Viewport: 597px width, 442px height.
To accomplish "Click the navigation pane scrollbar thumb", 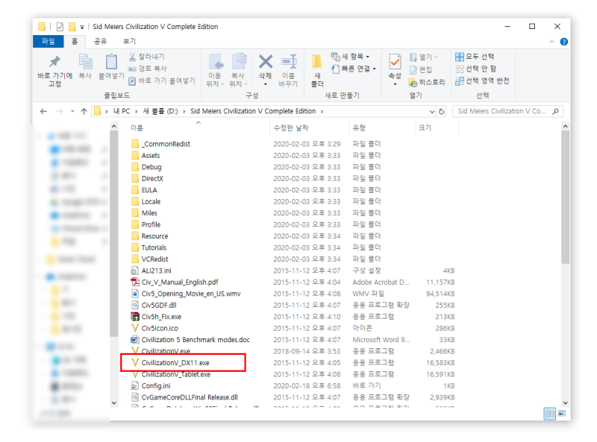I will pos(114,233).
